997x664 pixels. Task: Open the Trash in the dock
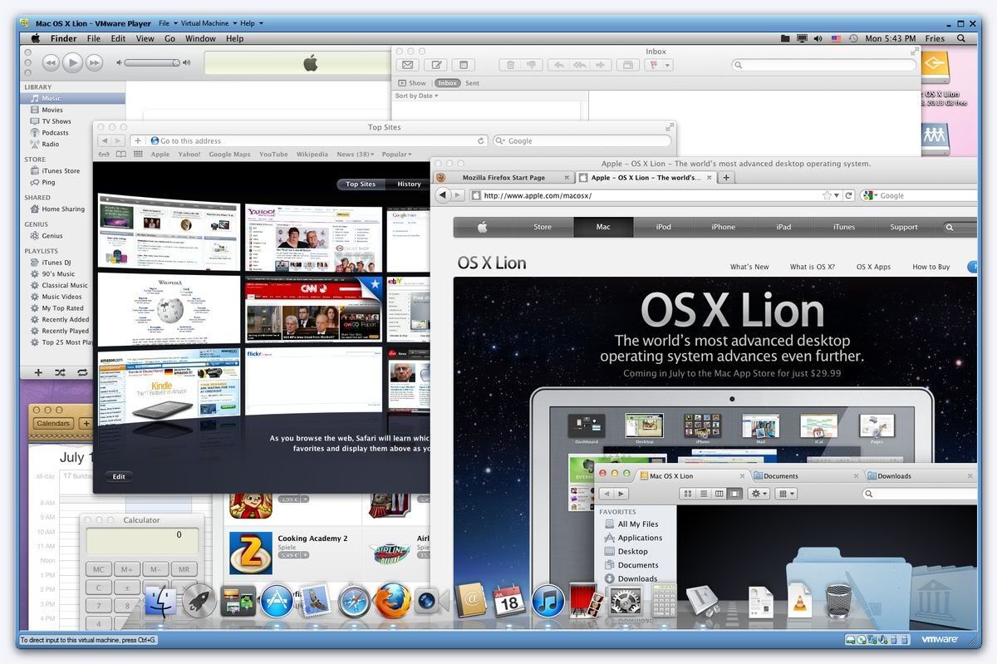point(838,600)
